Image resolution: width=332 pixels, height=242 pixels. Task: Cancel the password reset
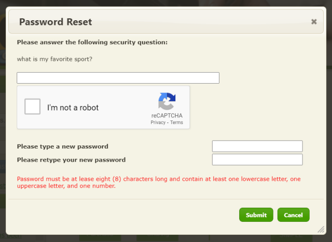click(x=294, y=215)
